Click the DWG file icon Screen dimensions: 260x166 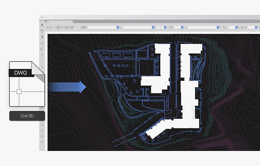pyautogui.click(x=27, y=84)
